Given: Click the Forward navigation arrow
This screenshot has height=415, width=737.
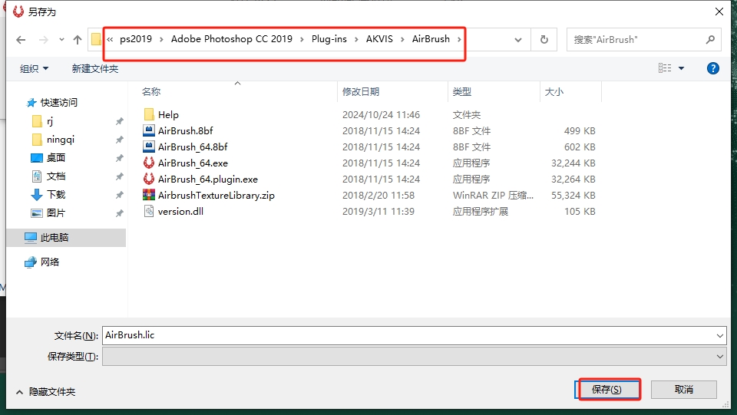Looking at the screenshot, I should pos(44,40).
